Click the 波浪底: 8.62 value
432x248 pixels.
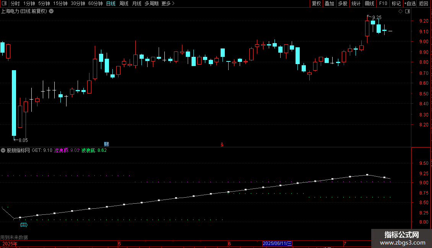tap(94, 150)
